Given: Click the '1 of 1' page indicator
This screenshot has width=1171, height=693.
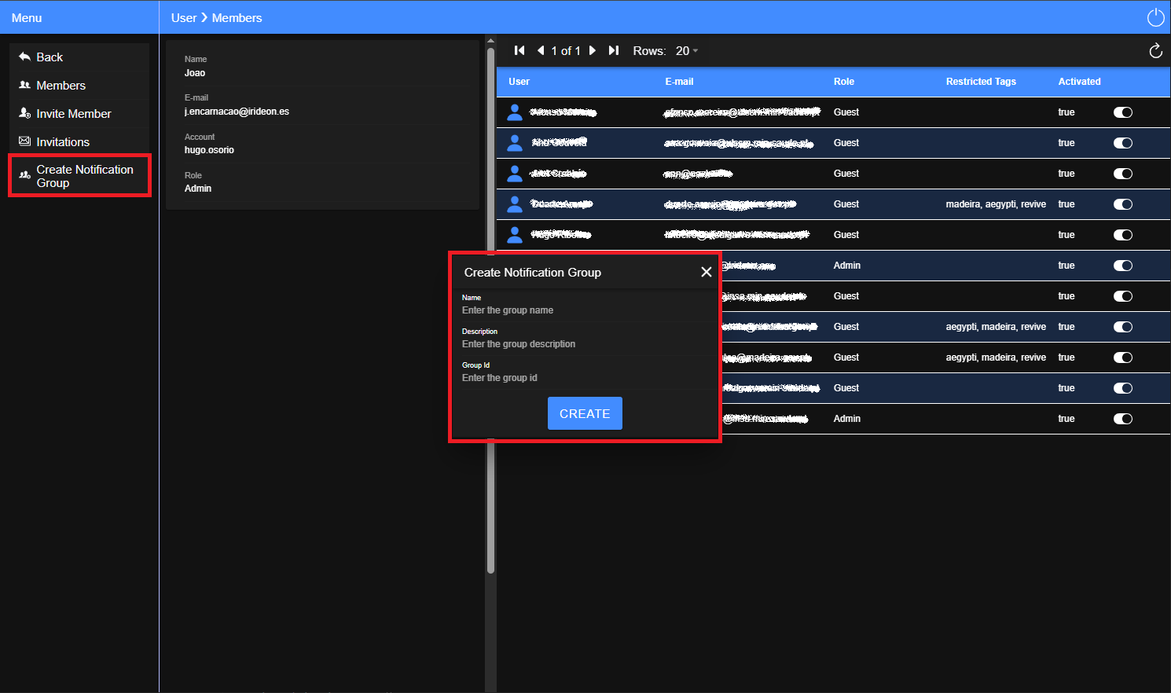Looking at the screenshot, I should click(x=566, y=51).
